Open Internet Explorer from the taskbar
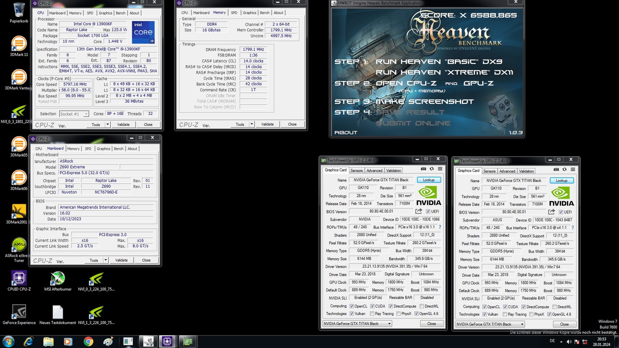Viewport: 619px width, 348px height. click(28, 341)
